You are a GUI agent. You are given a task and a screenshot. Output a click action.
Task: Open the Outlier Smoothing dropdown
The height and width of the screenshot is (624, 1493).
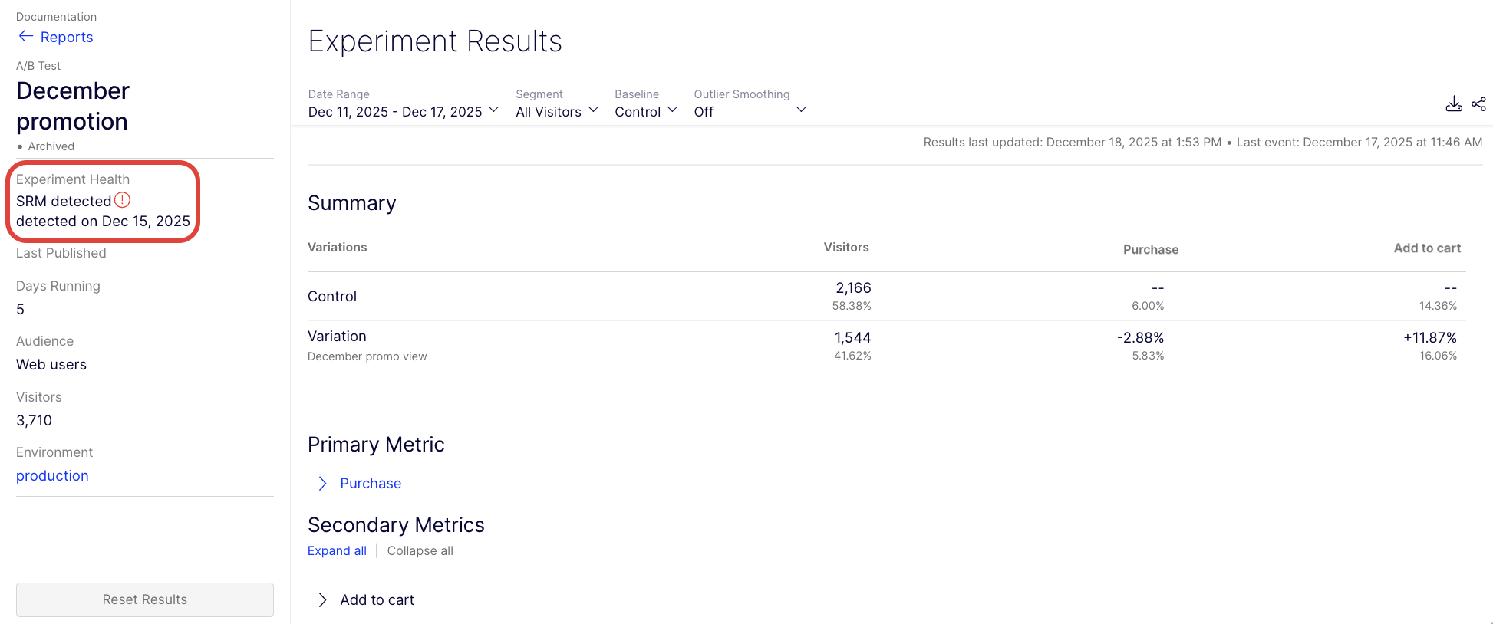pyautogui.click(x=750, y=112)
